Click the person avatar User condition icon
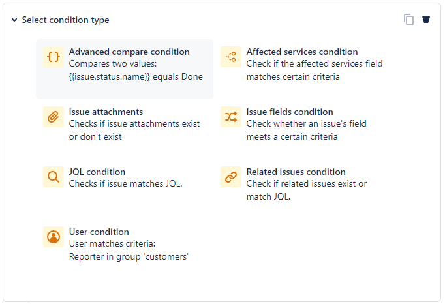 (54, 237)
